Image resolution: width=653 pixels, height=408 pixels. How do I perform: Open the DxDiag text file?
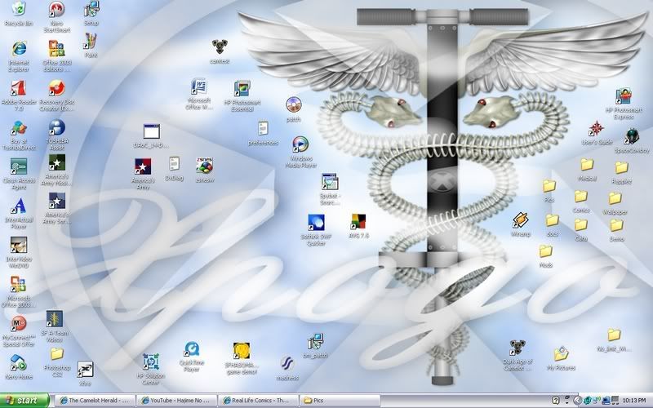[x=174, y=164]
